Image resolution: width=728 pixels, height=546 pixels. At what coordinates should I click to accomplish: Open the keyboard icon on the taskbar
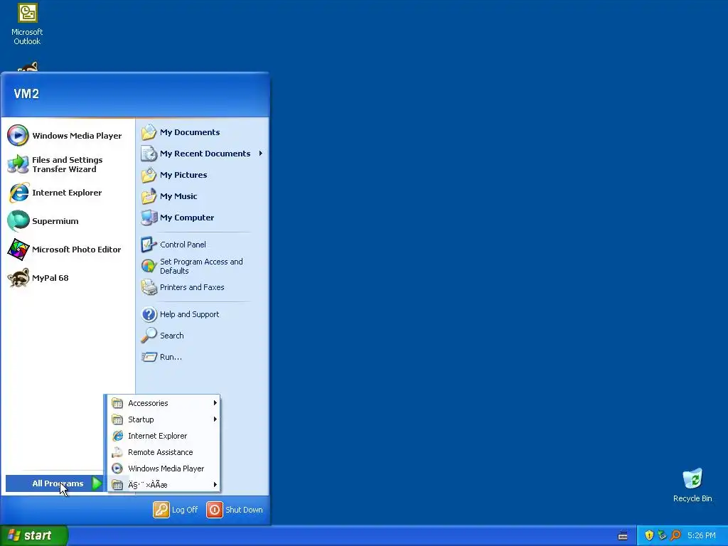click(x=623, y=536)
